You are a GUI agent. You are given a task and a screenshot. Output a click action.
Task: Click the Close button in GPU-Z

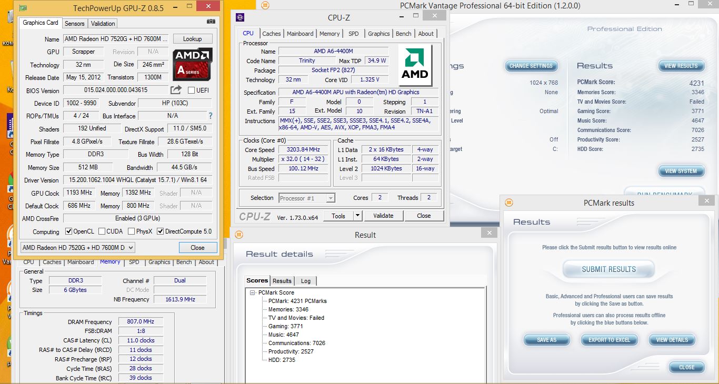[x=198, y=248]
